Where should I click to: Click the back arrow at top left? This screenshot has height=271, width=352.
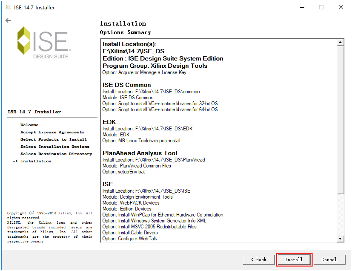(8, 20)
